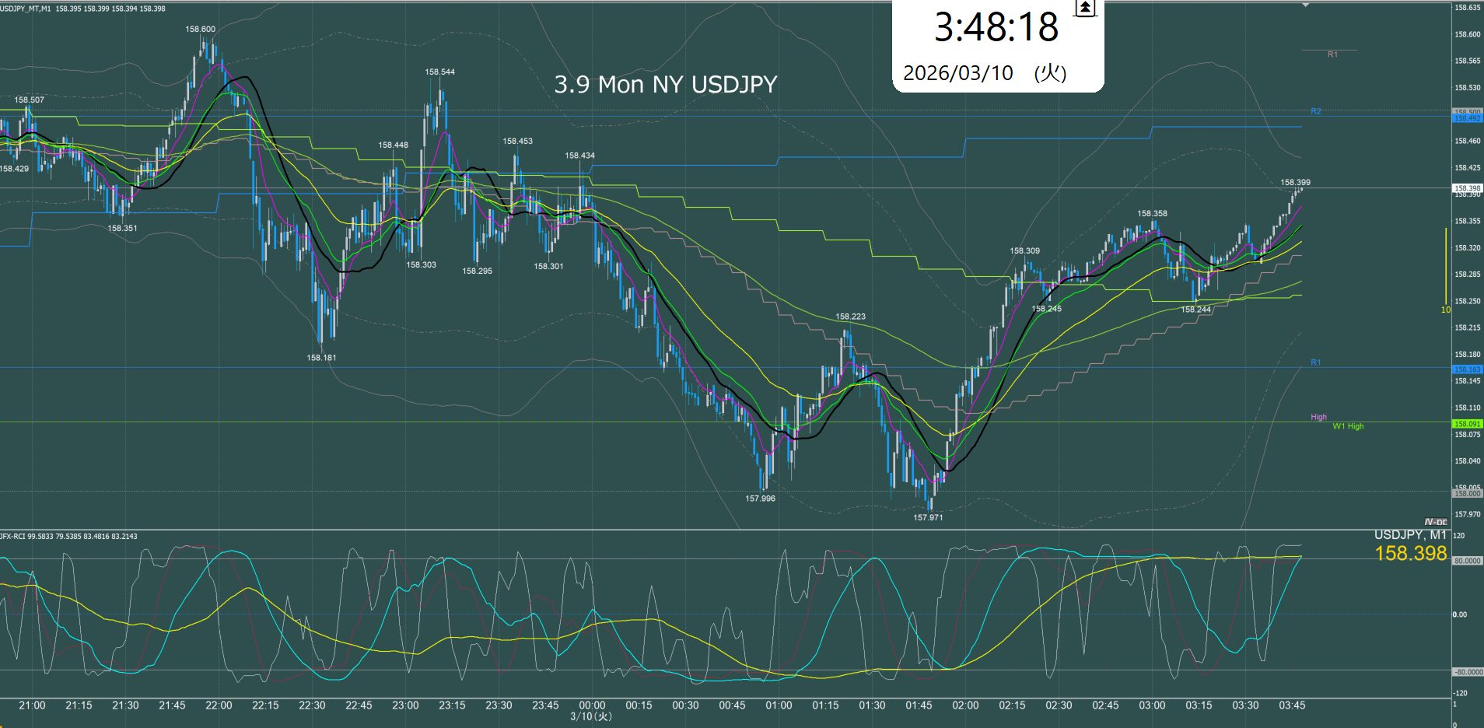
Task: Click the 158.600 high price label
Action: pos(201,30)
